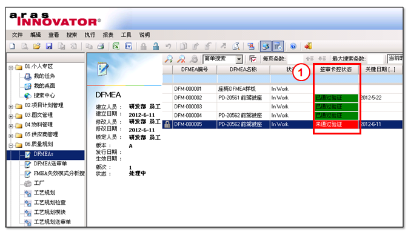Image resolution: width=408 pixels, height=232 pixels.
Task: Click the blue Unlock item icon
Action: [156, 46]
